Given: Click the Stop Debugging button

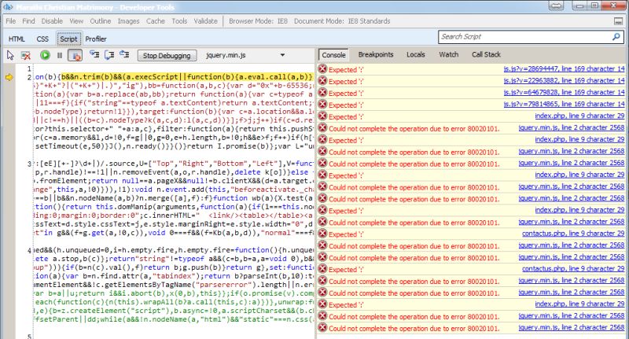Looking at the screenshot, I should click(167, 55).
